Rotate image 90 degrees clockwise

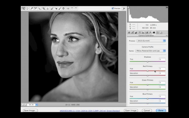click(76, 9)
